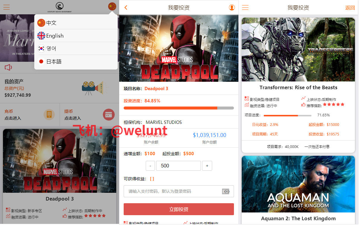Select 영어 Korean language option

tap(76, 48)
